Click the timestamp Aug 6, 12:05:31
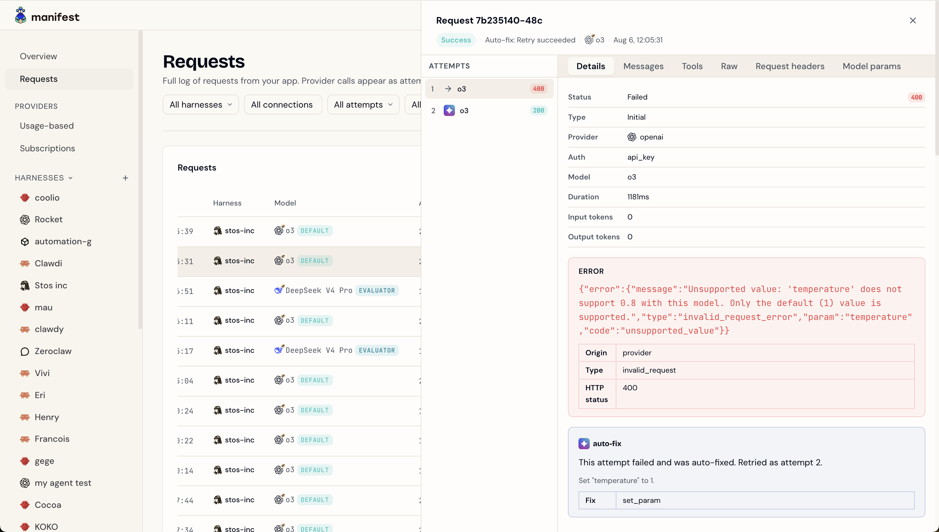This screenshot has height=532, width=939. tap(638, 40)
